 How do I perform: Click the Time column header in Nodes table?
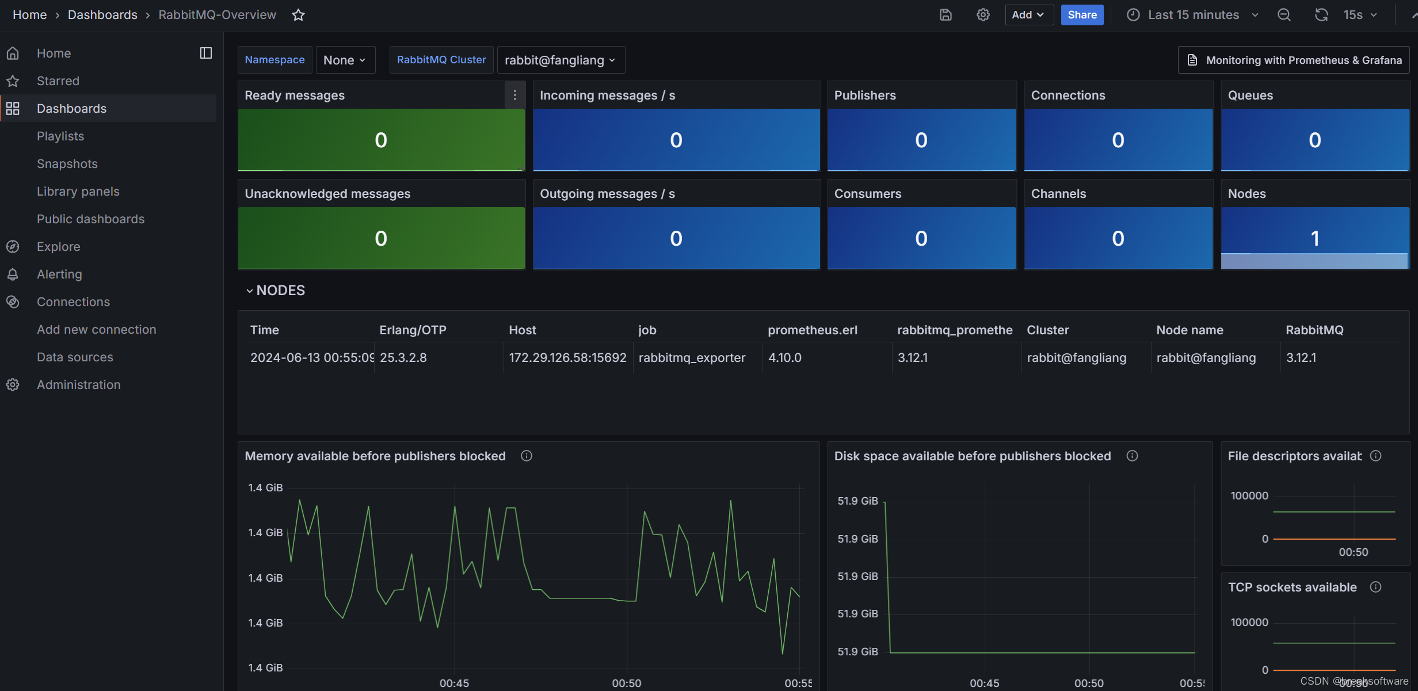264,330
